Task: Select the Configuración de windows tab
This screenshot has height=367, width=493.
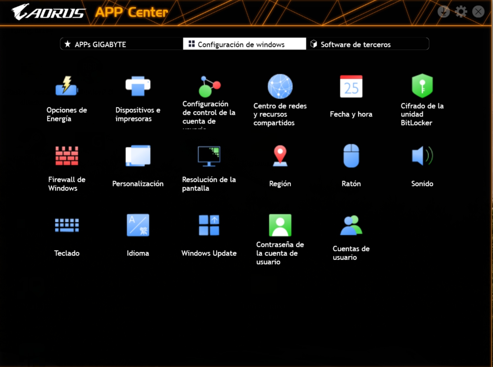Action: coord(244,44)
